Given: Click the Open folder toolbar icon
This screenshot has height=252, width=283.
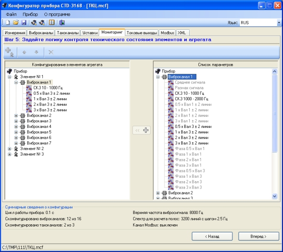Looking at the screenshot, I should [x=16, y=22].
